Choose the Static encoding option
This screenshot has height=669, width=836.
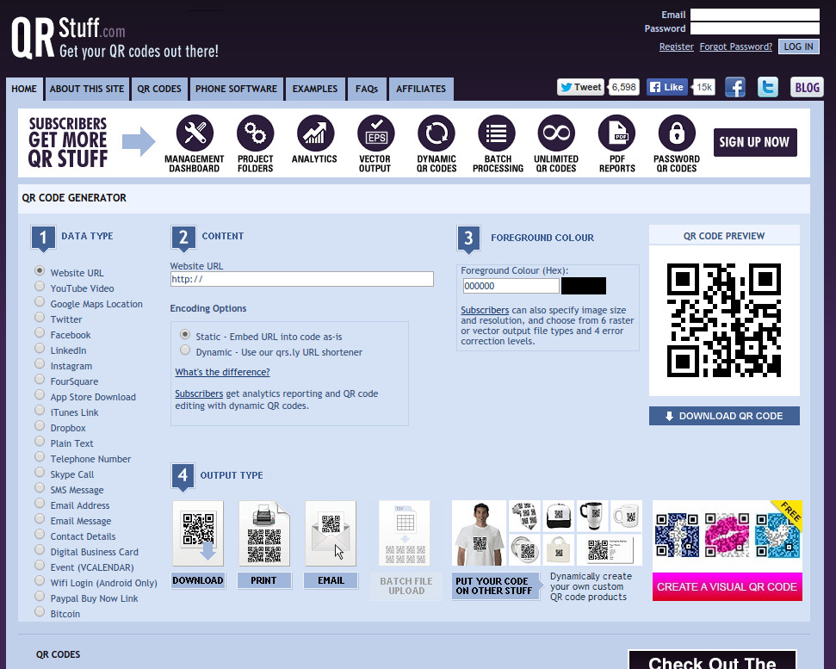185,334
